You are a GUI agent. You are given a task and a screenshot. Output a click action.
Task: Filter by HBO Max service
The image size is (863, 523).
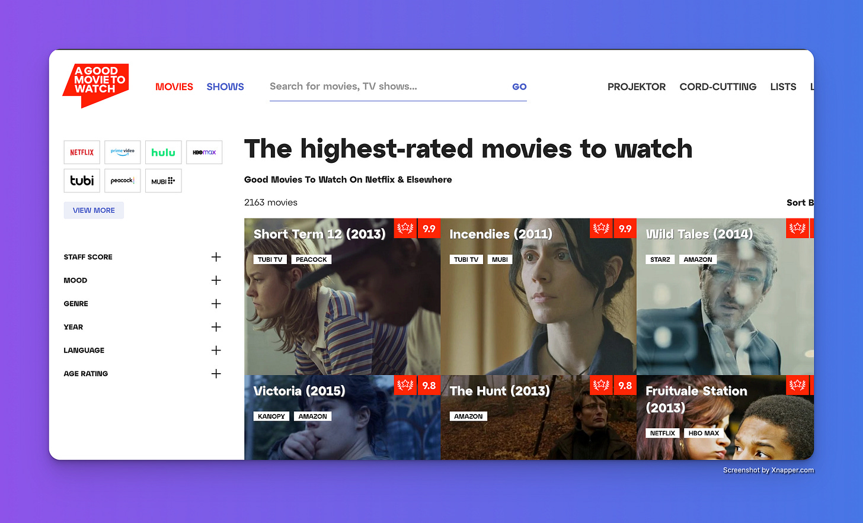pyautogui.click(x=204, y=152)
